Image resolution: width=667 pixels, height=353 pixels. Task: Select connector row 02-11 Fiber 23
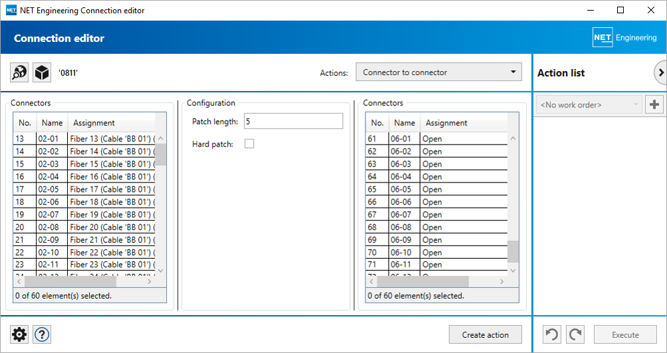pyautogui.click(x=84, y=265)
